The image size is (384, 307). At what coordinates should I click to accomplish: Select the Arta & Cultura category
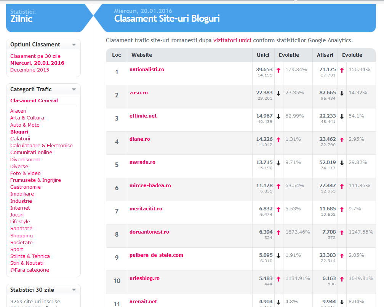(27, 118)
